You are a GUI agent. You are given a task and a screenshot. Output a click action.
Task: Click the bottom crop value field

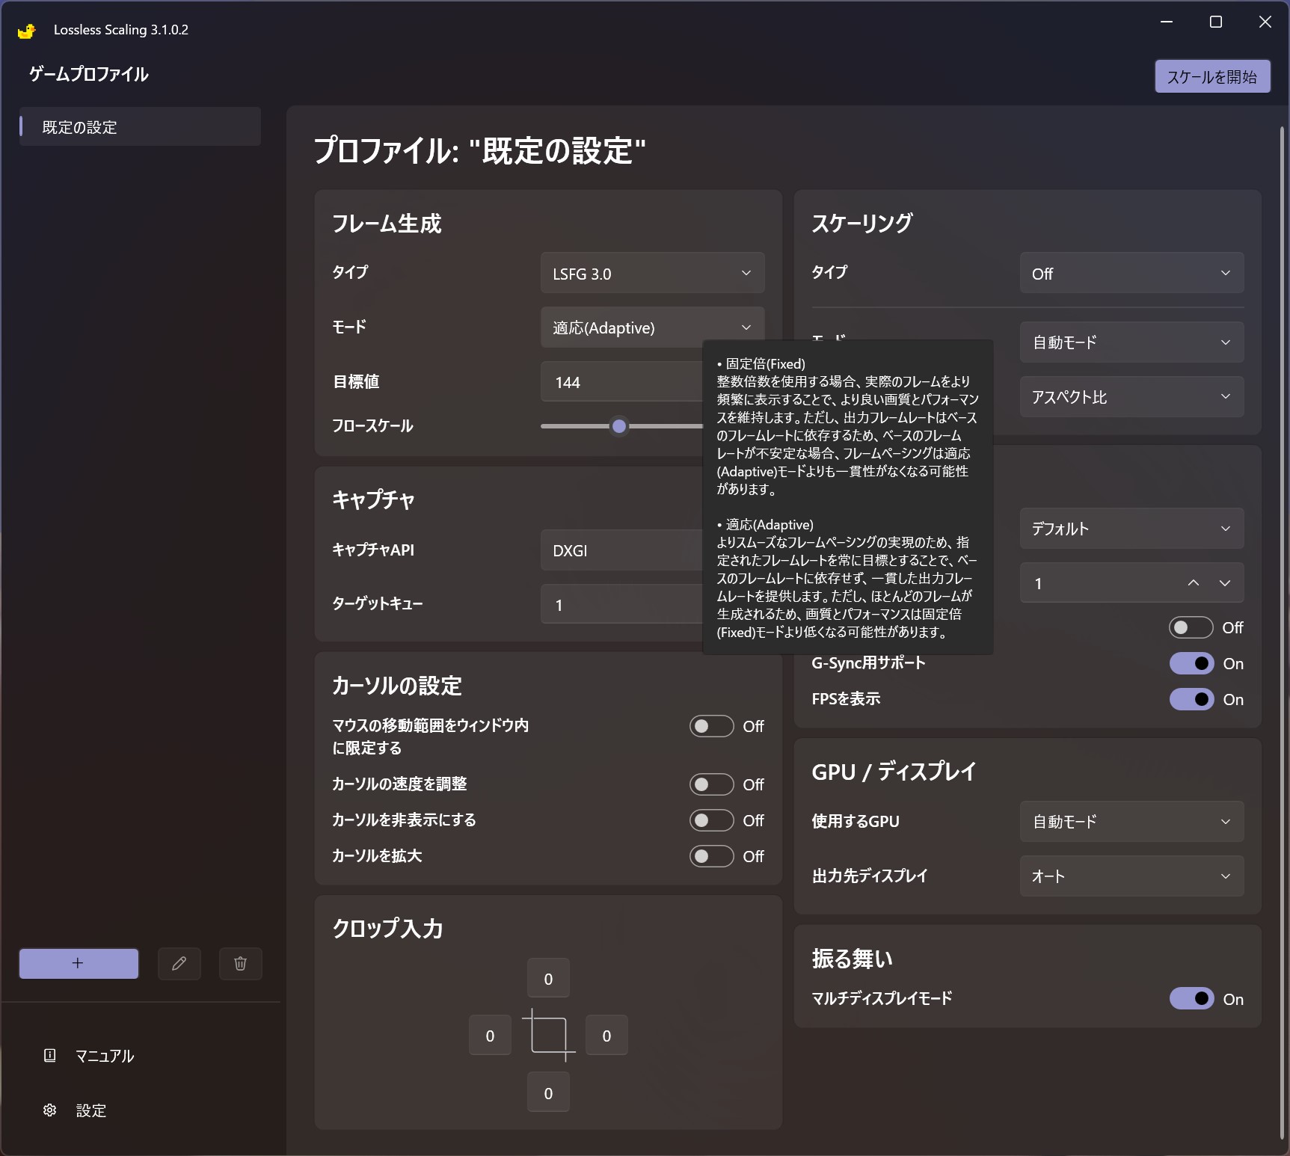tap(548, 1092)
